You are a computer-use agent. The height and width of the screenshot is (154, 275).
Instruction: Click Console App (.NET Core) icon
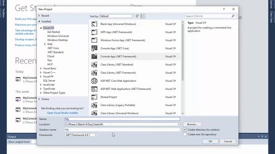click(94, 48)
